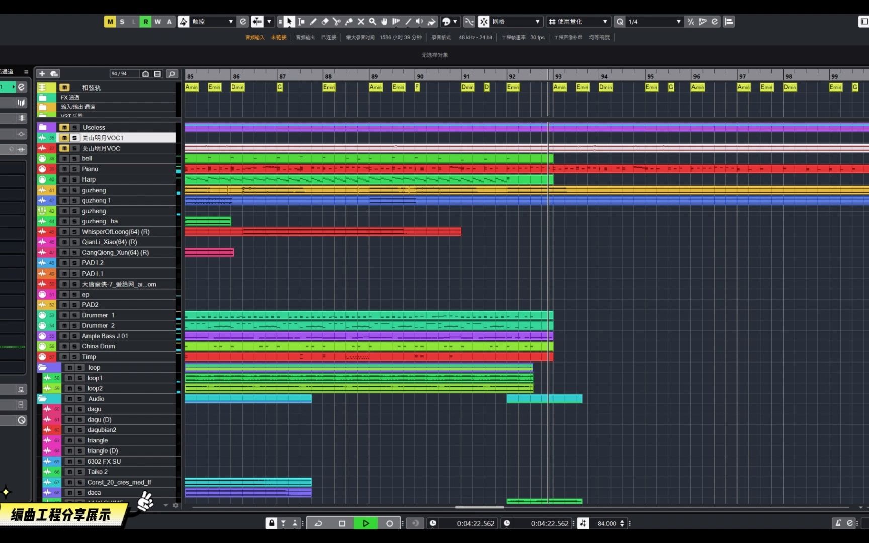Select the Mute X tool
869x543 pixels.
tap(361, 22)
